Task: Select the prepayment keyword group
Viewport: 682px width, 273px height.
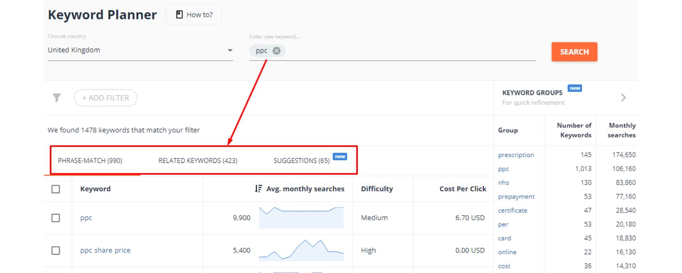Action: click(516, 197)
